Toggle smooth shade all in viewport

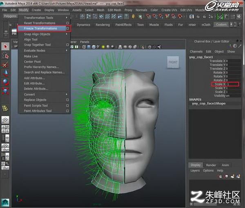[x=89, y=47]
